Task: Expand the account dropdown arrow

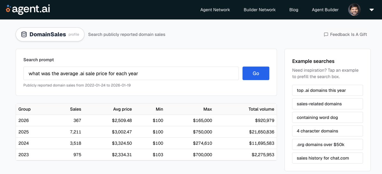Action: [371, 10]
